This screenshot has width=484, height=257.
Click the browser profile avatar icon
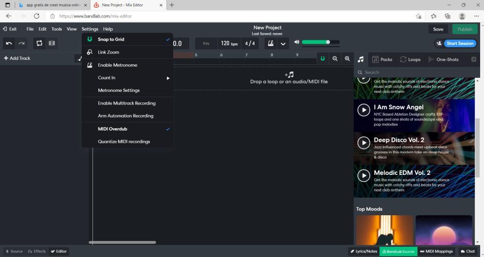462,16
